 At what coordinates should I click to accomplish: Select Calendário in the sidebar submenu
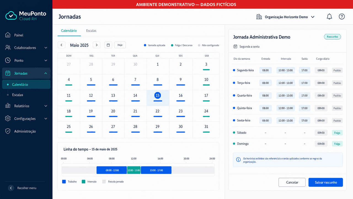click(26, 85)
